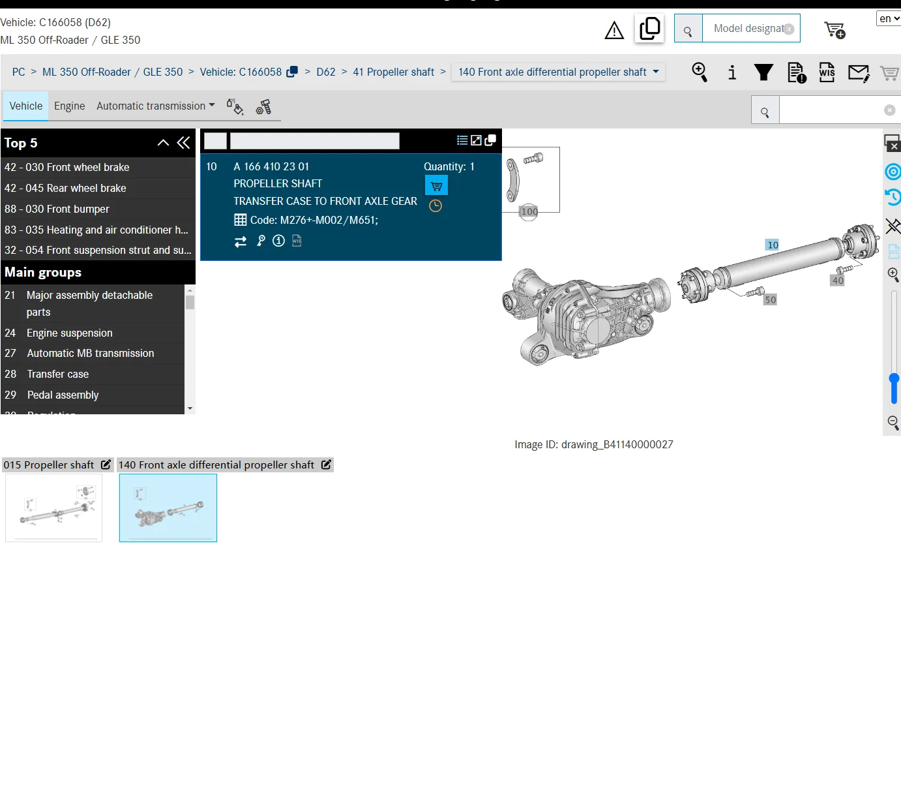This screenshot has height=794, width=901.
Task: Open the information i icon in toolbar
Action: coord(732,72)
